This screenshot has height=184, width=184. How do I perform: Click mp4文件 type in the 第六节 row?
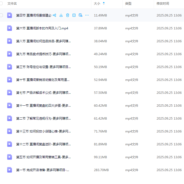tap(132, 28)
